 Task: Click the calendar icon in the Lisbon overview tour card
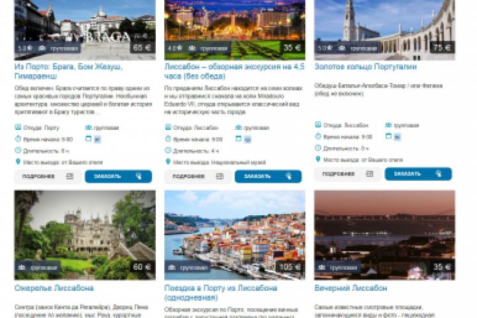click(238, 138)
